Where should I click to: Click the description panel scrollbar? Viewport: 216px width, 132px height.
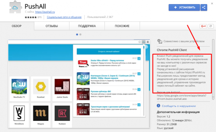coord(213,69)
